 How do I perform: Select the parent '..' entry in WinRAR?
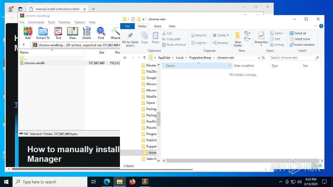(23, 58)
